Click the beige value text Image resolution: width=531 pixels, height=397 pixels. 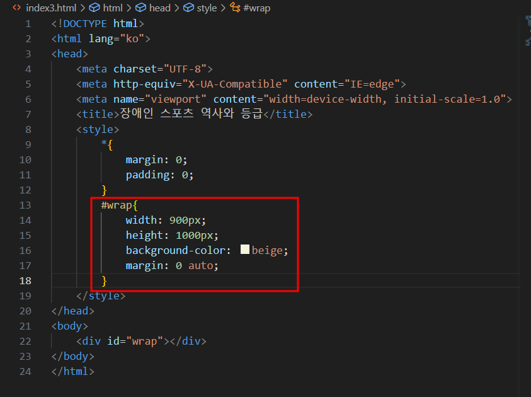coord(267,250)
